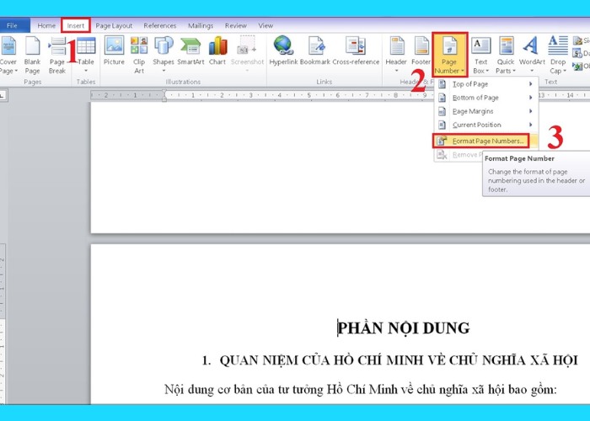Click the vertical ruler

coord(3,323)
